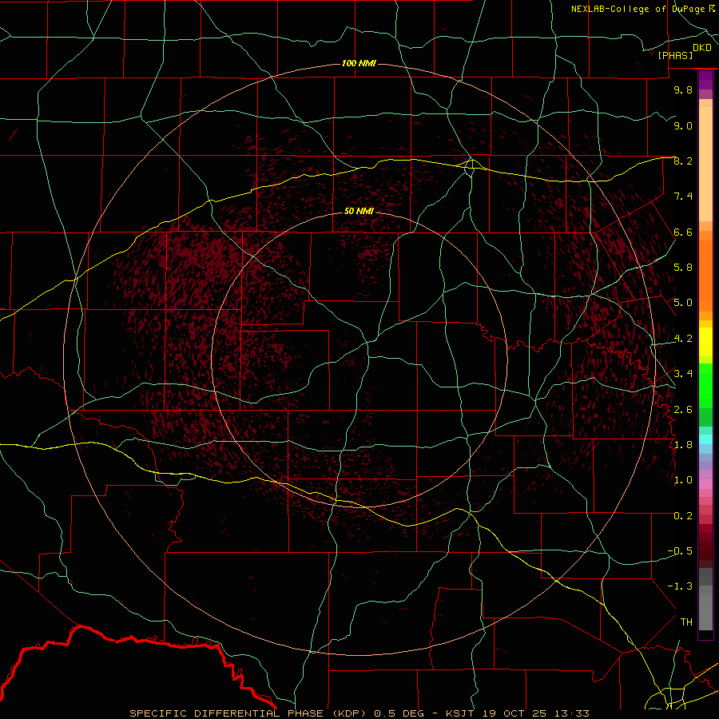Click the [PHAS] legend heading

[675, 55]
